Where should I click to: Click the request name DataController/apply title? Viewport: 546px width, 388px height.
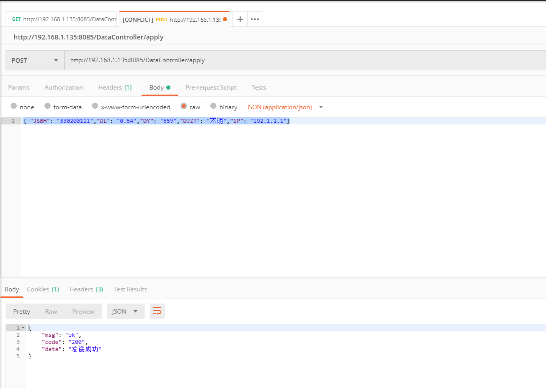click(x=88, y=37)
